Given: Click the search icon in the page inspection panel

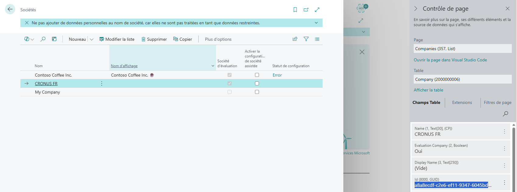Looking at the screenshot, I should pyautogui.click(x=505, y=114).
